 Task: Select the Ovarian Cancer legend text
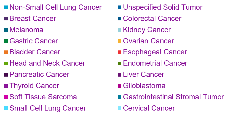(x=148, y=41)
